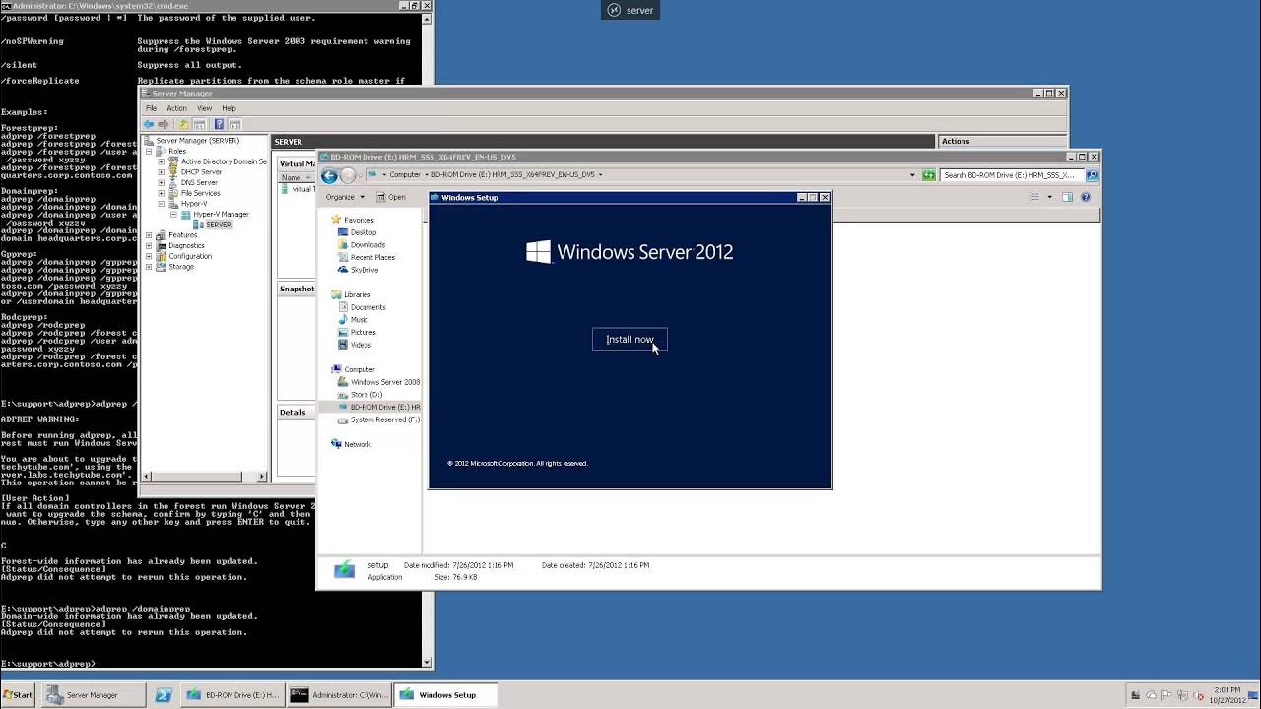
Task: Expand the Features node
Action: coord(150,235)
